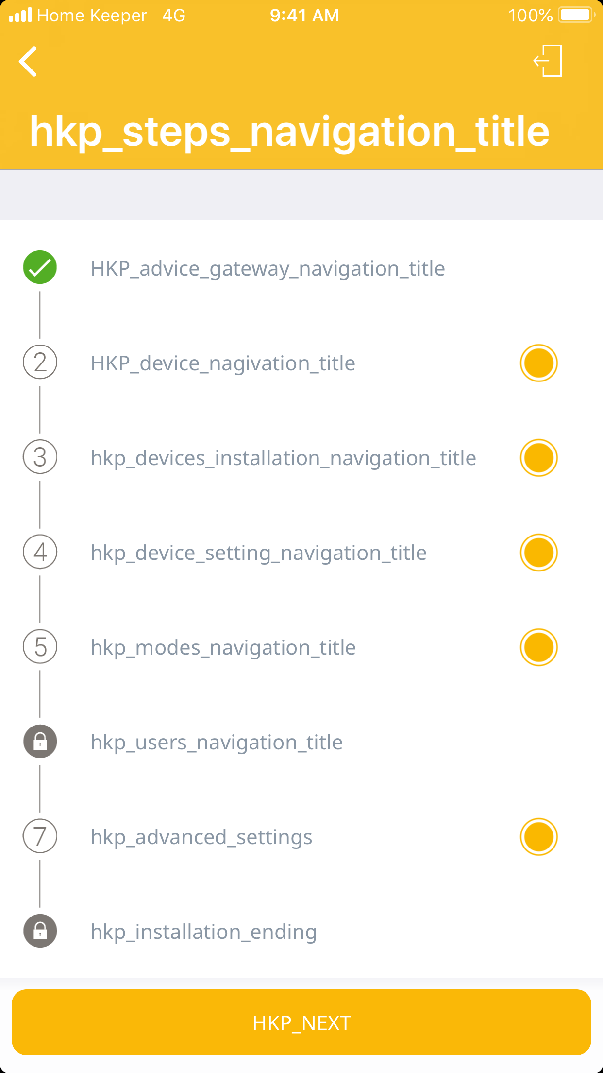Click the exit/logout icon in header

(x=548, y=61)
